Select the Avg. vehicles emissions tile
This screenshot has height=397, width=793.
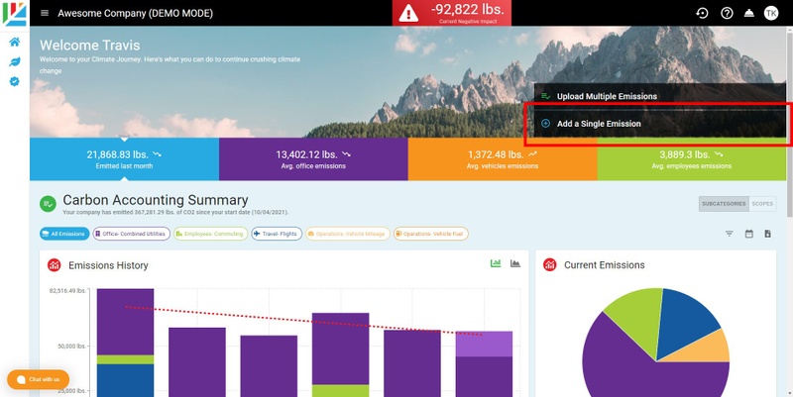pos(503,159)
